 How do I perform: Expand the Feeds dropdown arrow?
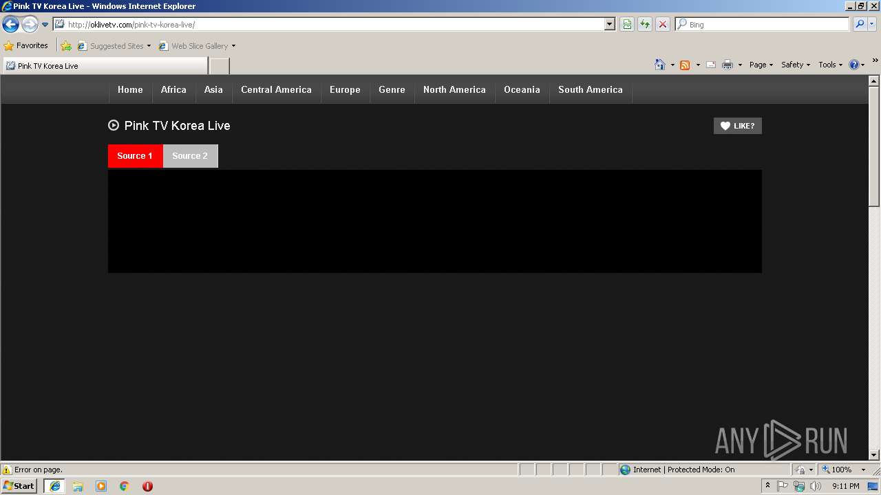(698, 65)
